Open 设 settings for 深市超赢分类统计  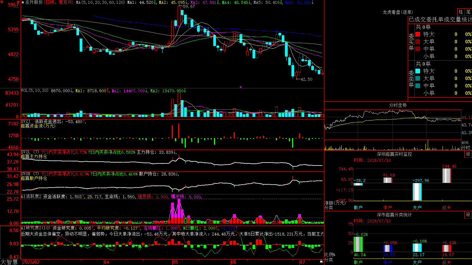[468, 215]
